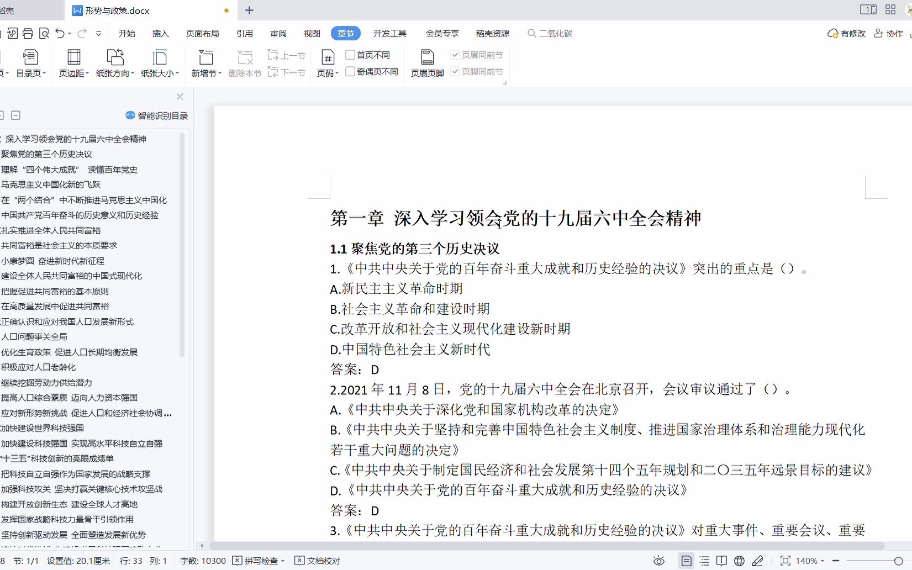Open page margins (页边距) options
The width and height of the screenshot is (912, 570).
tap(74, 63)
